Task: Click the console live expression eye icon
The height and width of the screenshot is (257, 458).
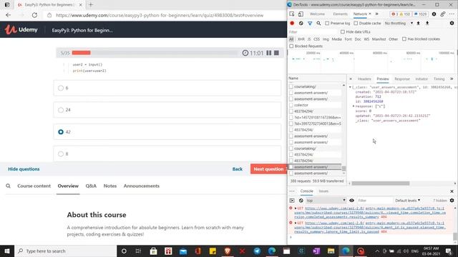Action: point(351,201)
